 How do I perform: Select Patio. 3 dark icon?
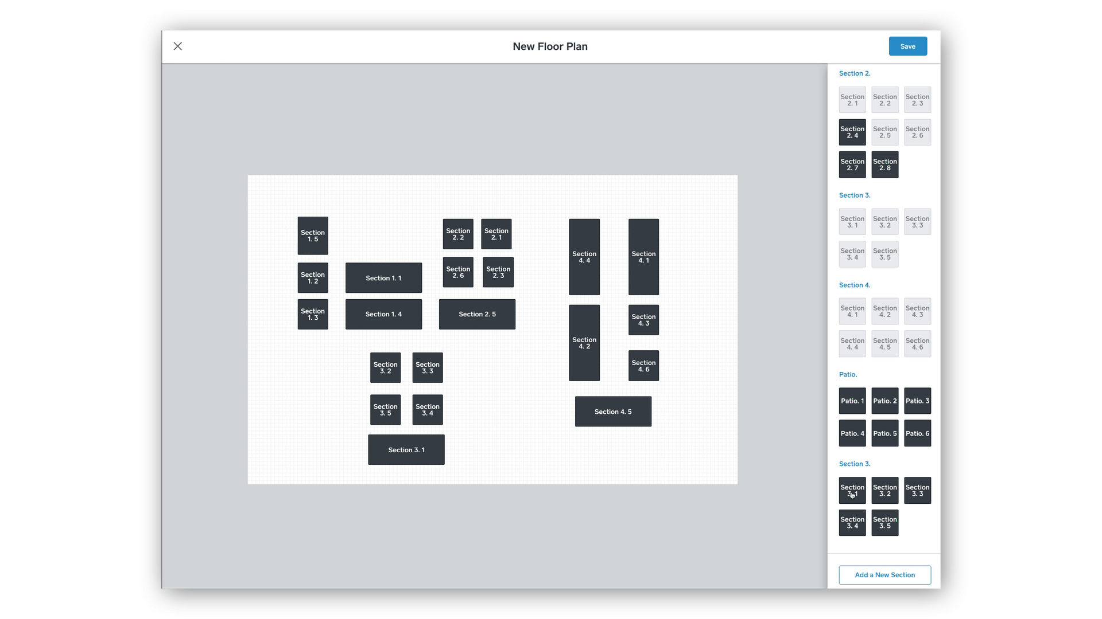point(917,401)
